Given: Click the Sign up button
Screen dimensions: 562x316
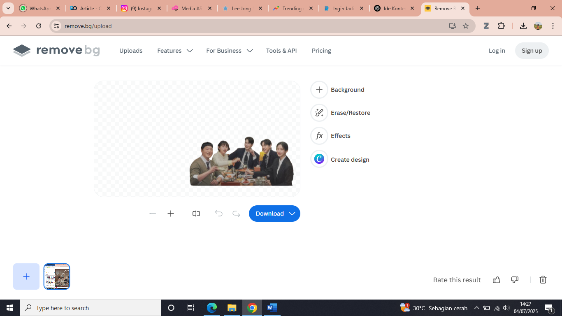Looking at the screenshot, I should click(532, 51).
